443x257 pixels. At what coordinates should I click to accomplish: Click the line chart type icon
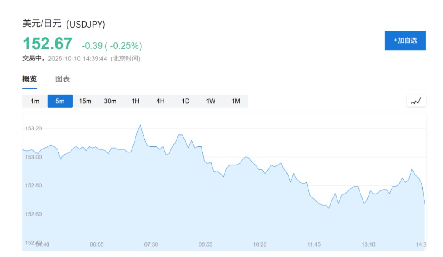tap(416, 101)
